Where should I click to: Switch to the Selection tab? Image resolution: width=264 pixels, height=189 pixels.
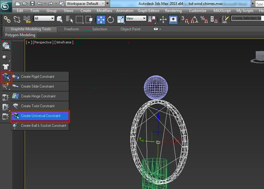[99, 29]
